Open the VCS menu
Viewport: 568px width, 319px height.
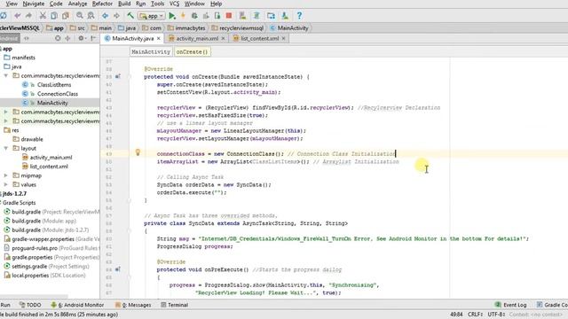click(x=174, y=4)
